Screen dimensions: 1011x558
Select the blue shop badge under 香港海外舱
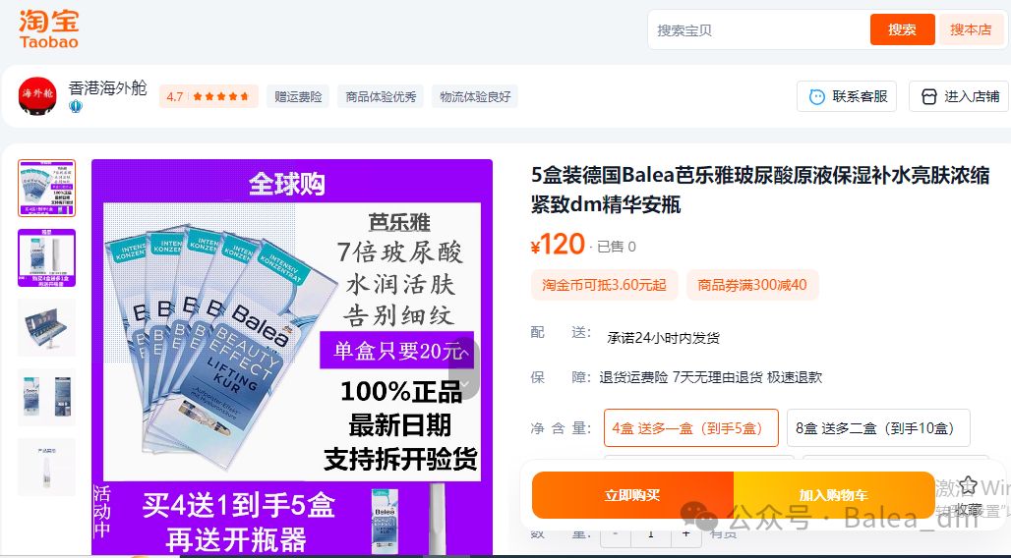pyautogui.click(x=76, y=106)
